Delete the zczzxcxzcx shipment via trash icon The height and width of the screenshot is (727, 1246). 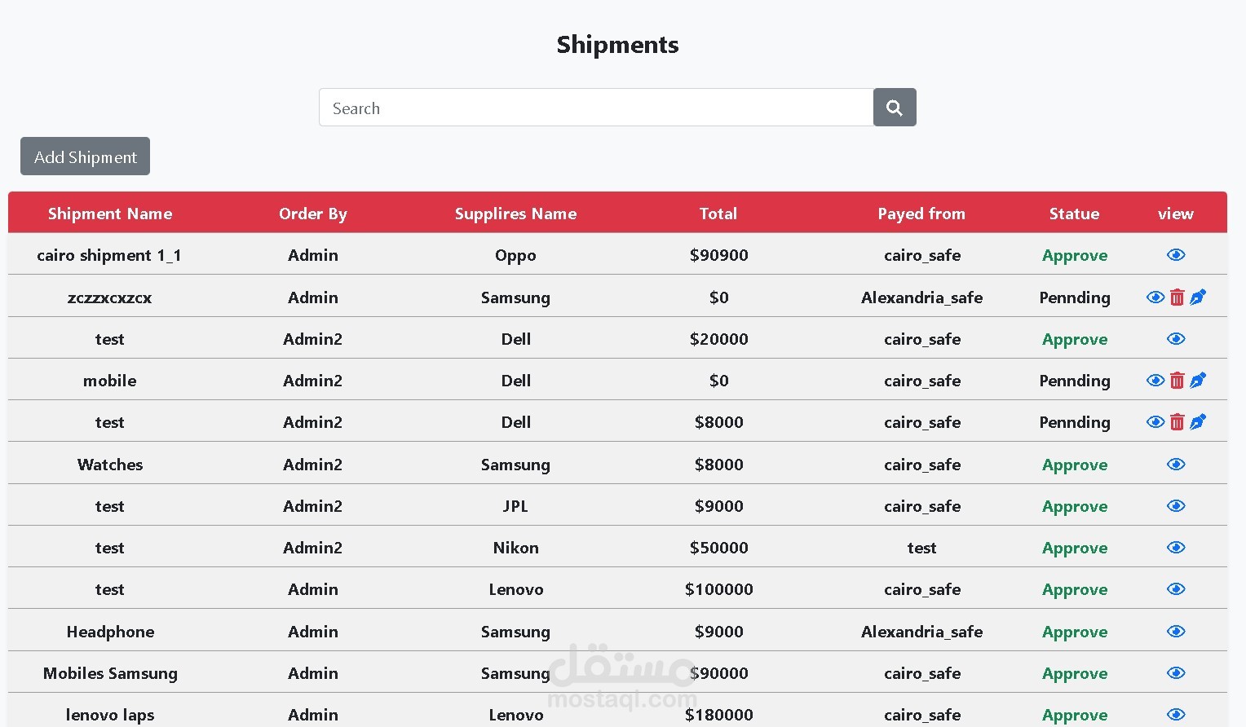point(1177,297)
